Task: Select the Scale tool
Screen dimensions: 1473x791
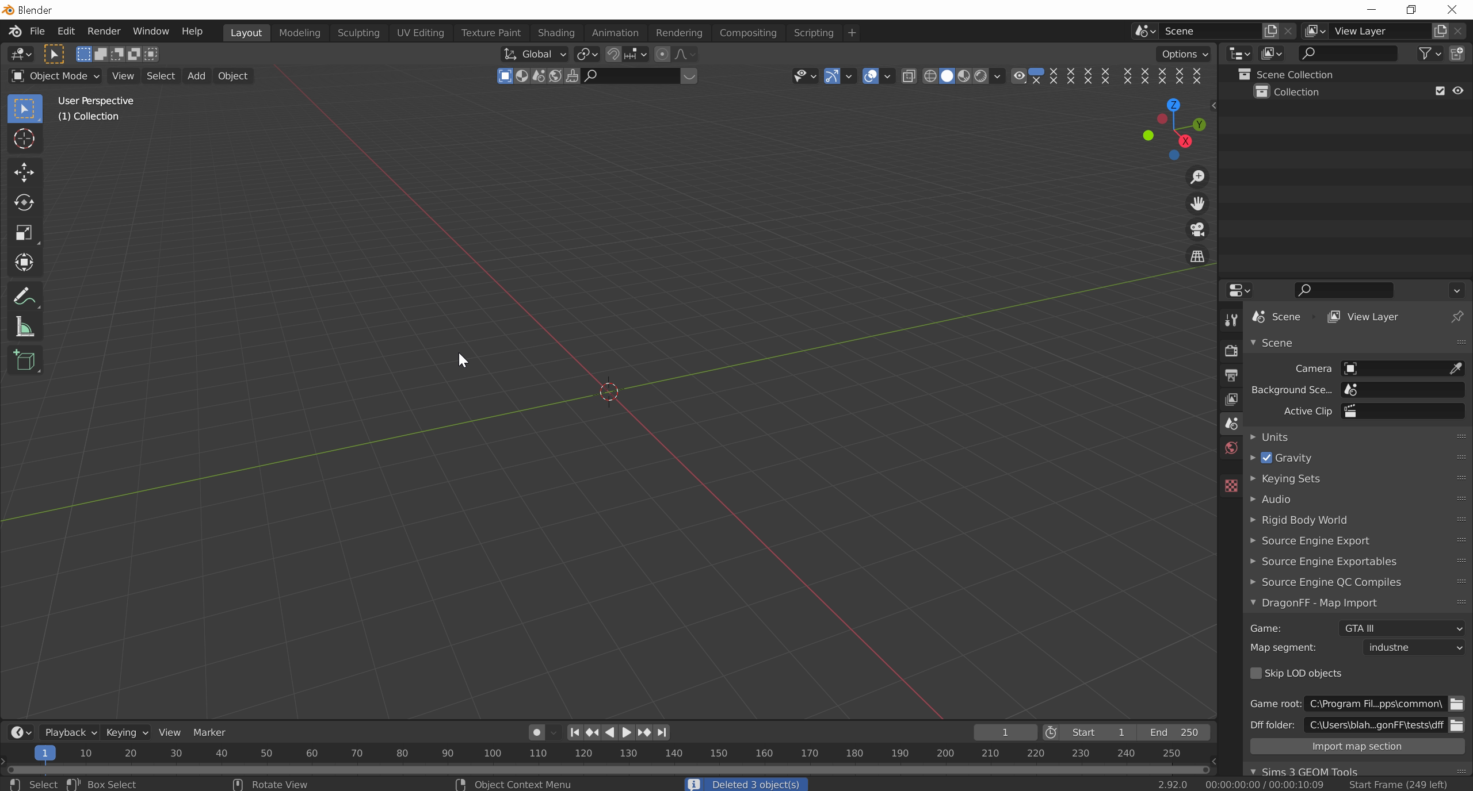Action: pyautogui.click(x=24, y=233)
